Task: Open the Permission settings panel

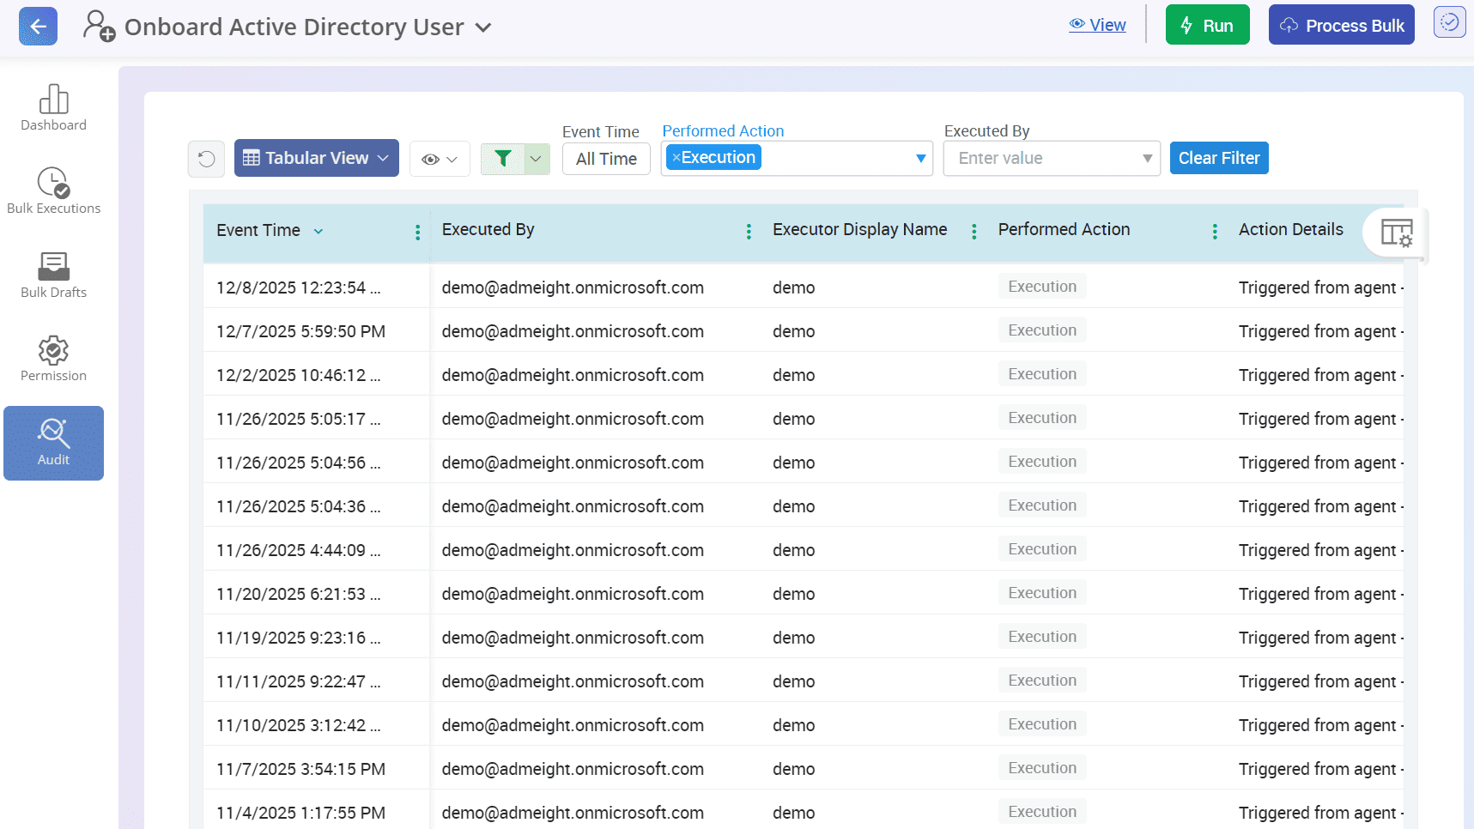Action: [53, 357]
